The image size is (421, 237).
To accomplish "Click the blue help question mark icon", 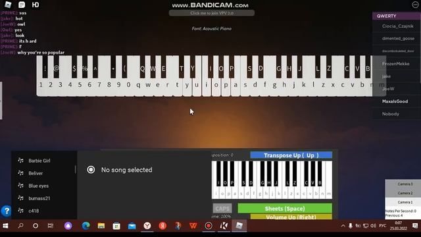I will click(6, 211).
